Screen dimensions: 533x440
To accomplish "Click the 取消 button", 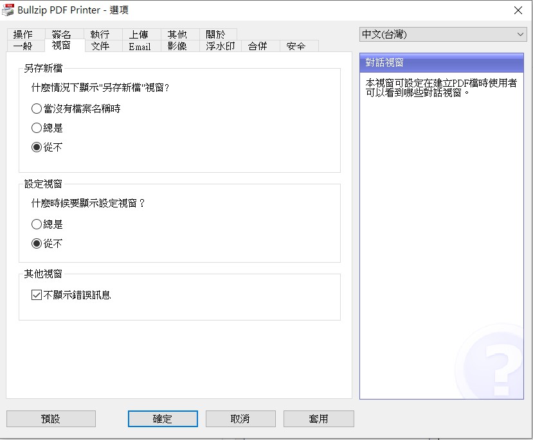I will [240, 419].
